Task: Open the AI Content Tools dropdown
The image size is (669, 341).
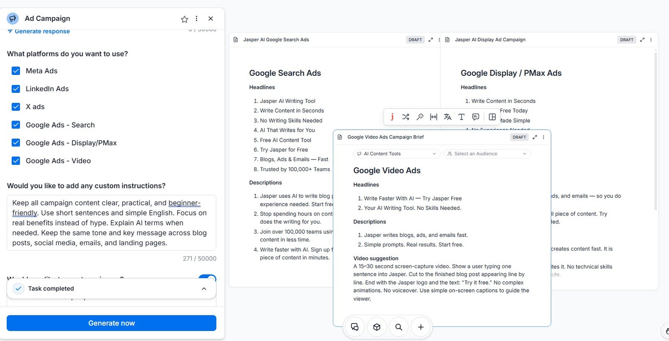Action: (397, 154)
